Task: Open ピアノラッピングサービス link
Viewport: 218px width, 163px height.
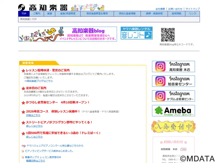Action: pos(49,151)
